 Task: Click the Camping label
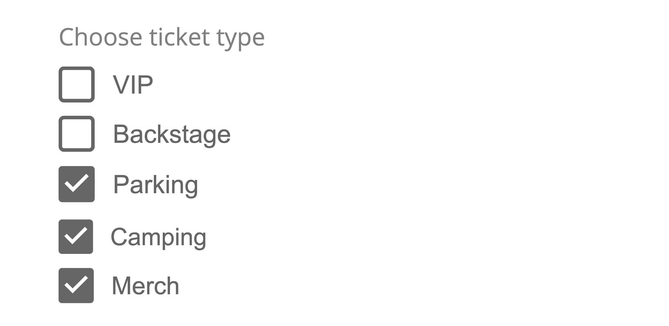coord(159,236)
